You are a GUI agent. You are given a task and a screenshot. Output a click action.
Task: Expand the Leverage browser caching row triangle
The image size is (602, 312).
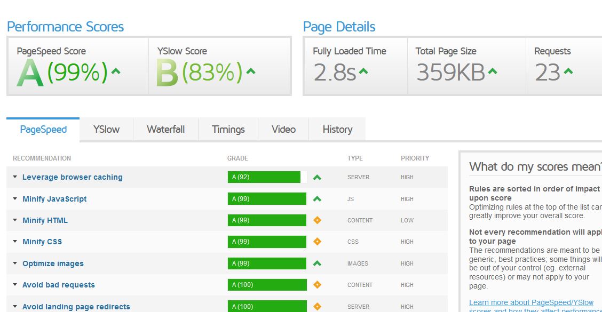pos(15,177)
